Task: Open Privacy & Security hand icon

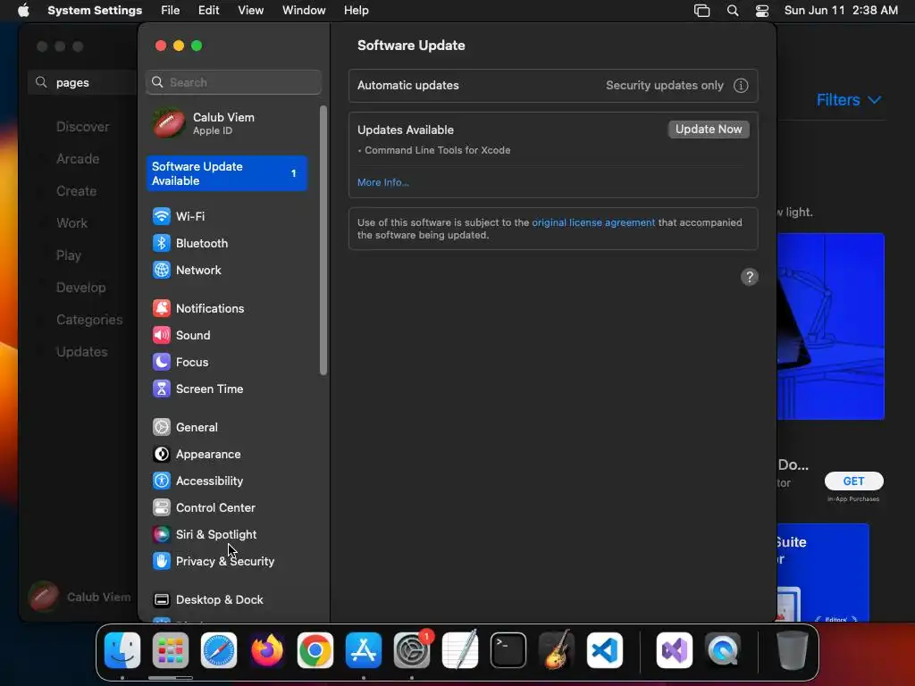Action: pos(161,562)
